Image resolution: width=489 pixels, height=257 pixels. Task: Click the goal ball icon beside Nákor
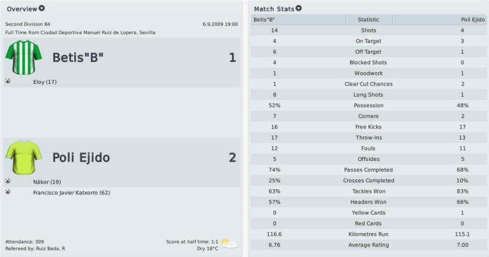click(8, 181)
